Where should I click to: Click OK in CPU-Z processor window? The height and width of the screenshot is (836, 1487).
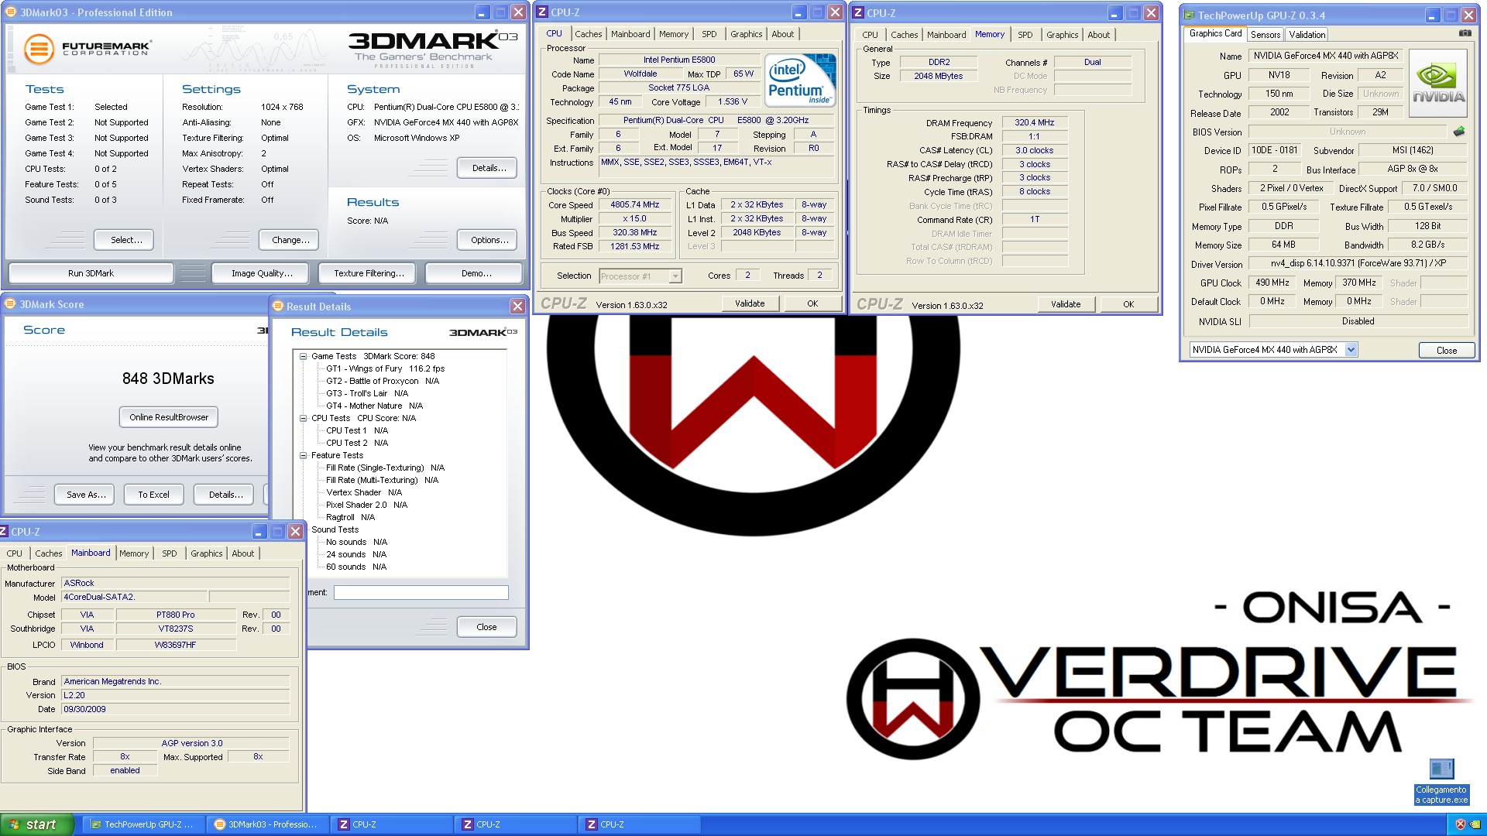tap(812, 303)
